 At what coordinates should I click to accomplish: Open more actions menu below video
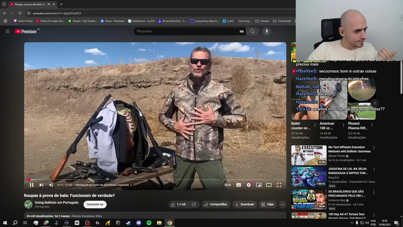coord(282,204)
